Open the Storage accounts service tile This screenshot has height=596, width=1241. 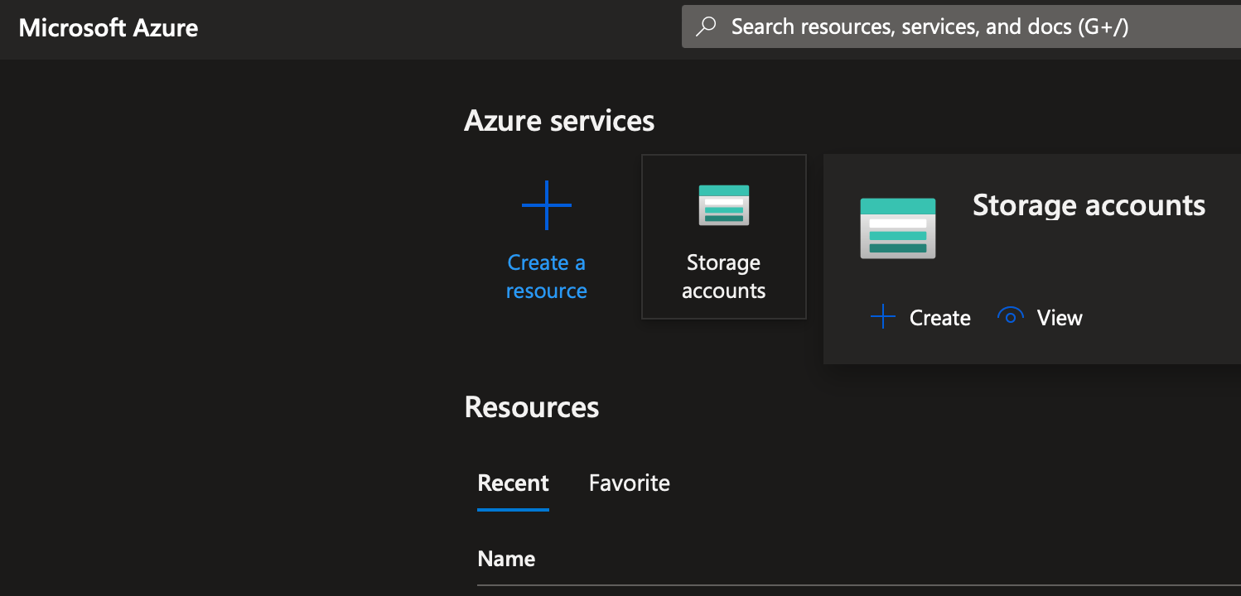[723, 236]
